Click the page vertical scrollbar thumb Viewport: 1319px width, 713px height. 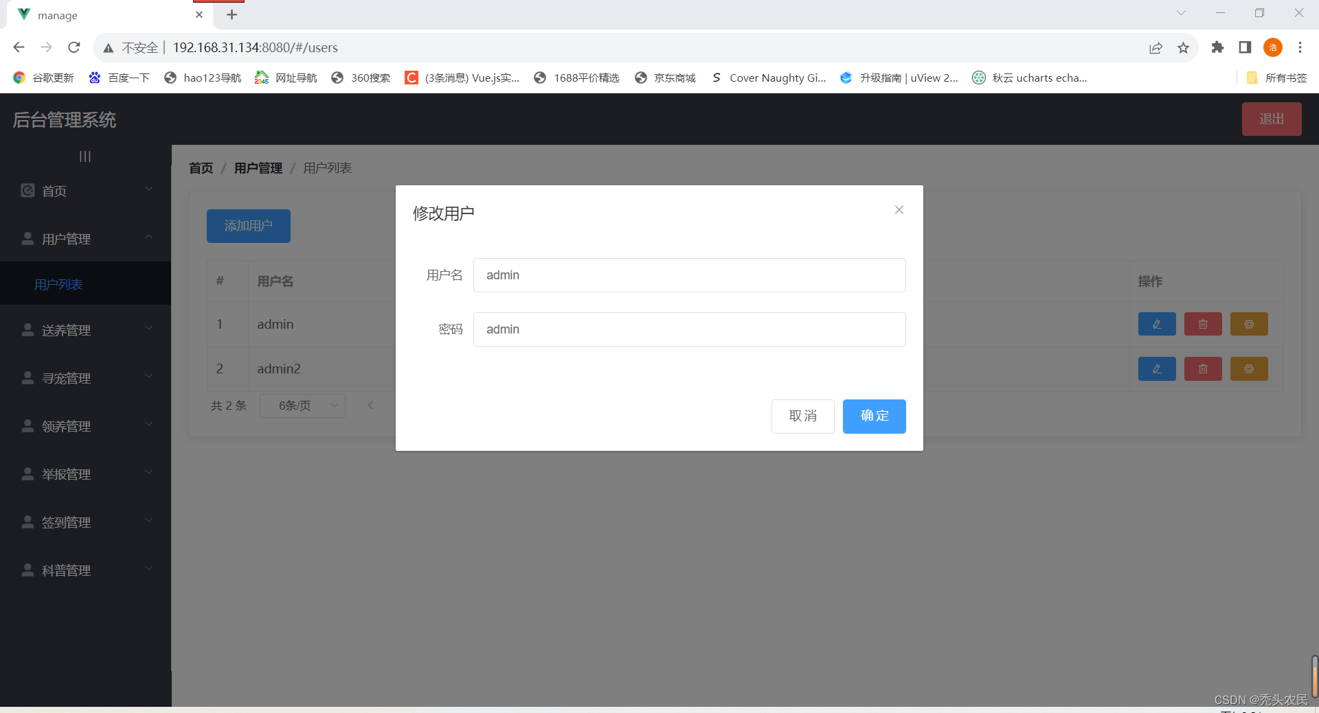point(1314,677)
